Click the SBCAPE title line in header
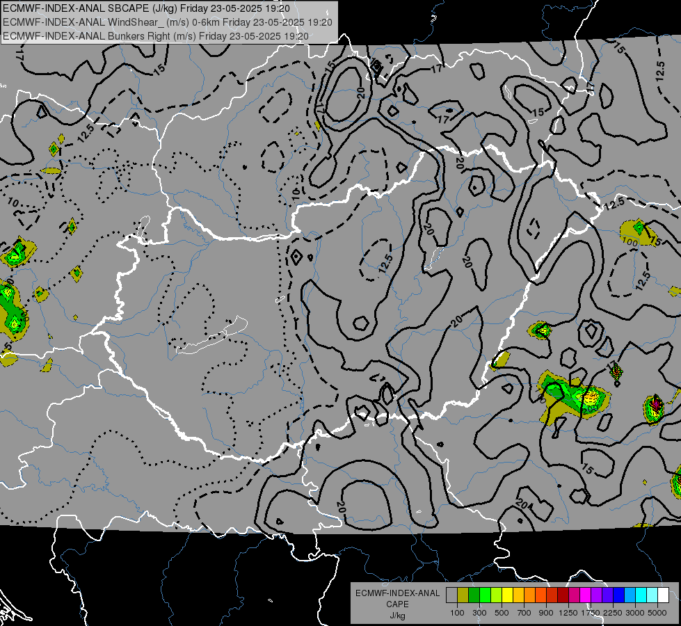 146,8
